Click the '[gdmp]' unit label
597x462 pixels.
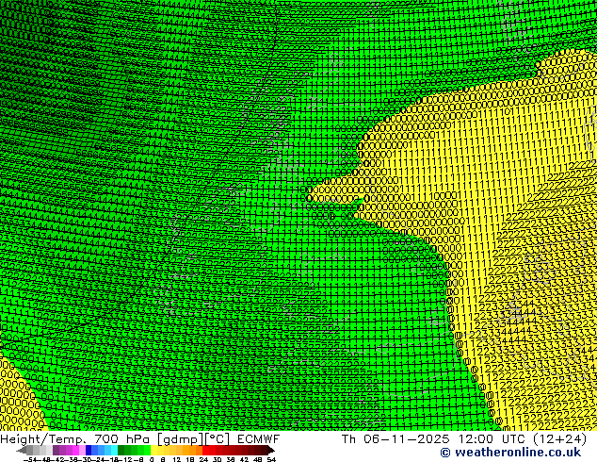click(x=181, y=439)
